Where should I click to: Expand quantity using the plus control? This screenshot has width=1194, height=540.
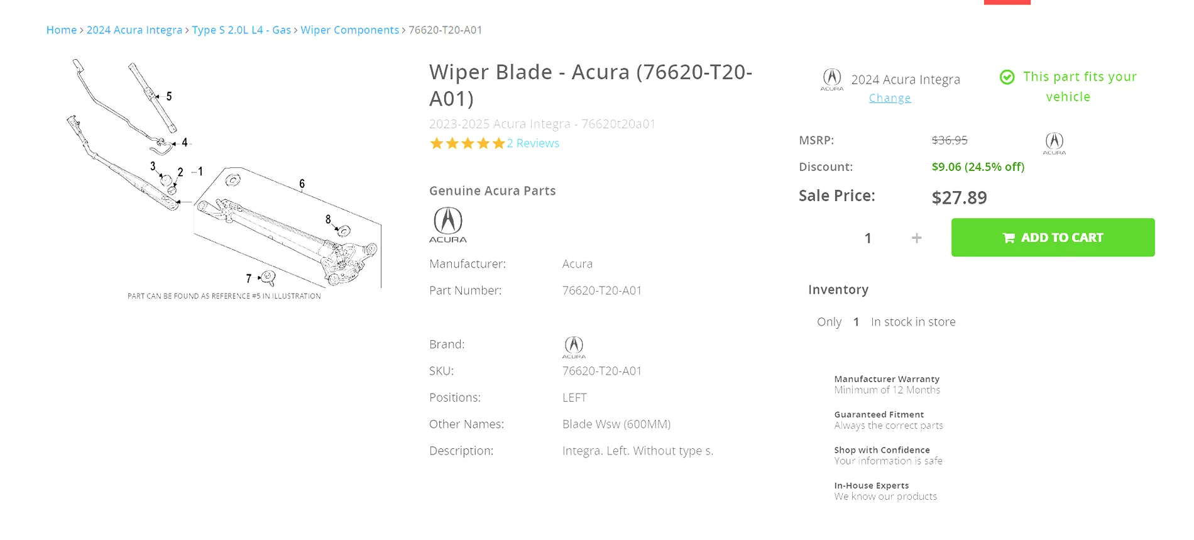(x=917, y=238)
